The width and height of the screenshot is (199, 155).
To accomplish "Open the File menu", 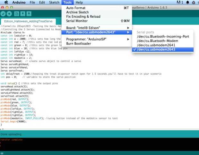I will (32, 3).
